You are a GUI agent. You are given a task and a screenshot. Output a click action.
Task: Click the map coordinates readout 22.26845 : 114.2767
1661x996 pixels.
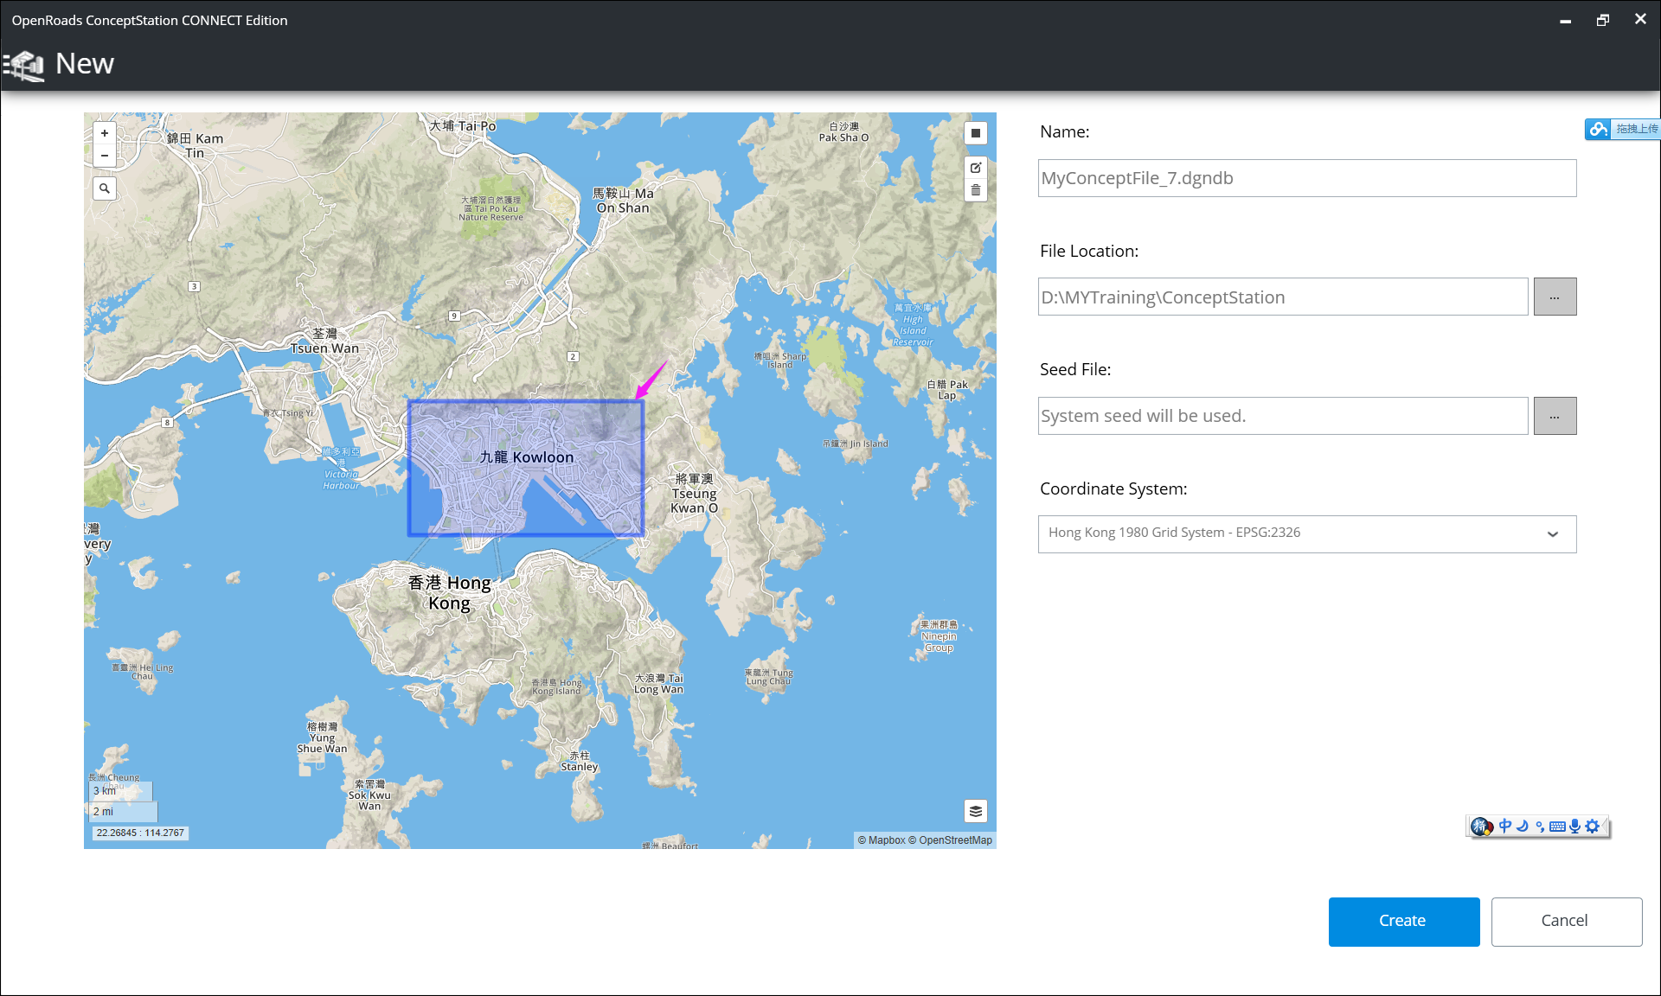click(140, 833)
